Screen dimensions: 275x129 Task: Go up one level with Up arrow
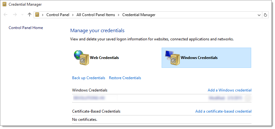pos(30,15)
